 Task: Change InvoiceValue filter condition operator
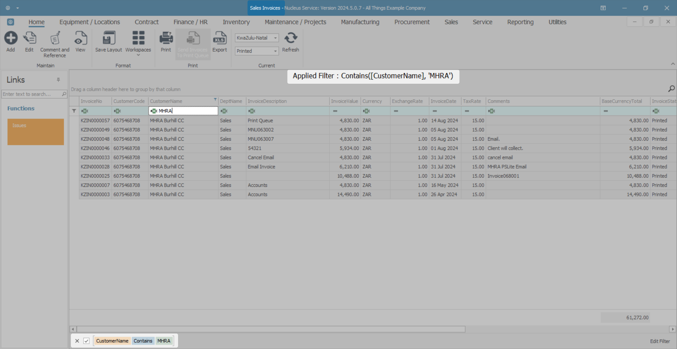point(335,111)
